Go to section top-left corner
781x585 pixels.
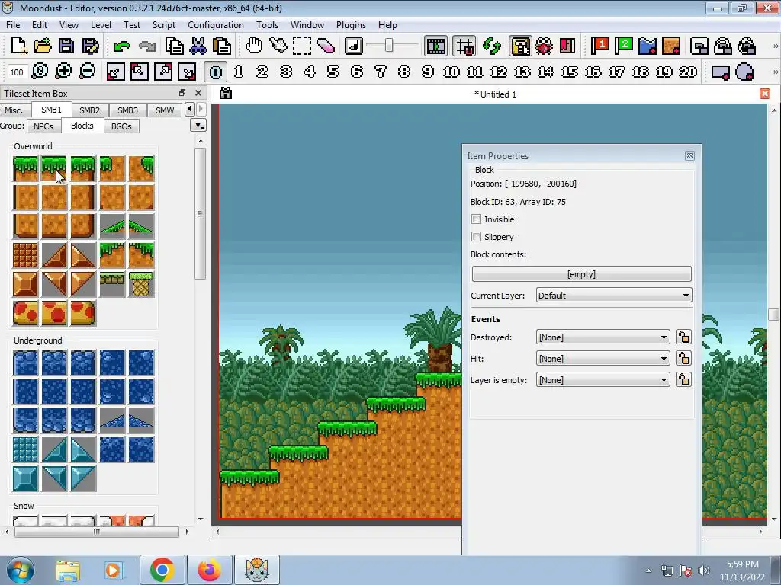139,72
